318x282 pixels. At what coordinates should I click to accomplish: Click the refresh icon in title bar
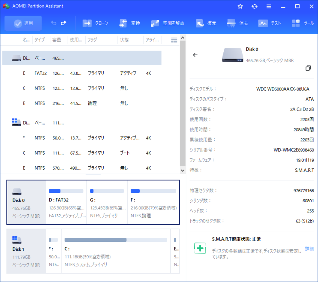click(x=255, y=6)
